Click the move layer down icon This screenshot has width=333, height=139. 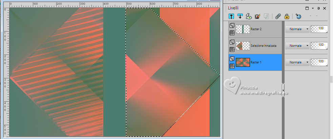(x=240, y=16)
